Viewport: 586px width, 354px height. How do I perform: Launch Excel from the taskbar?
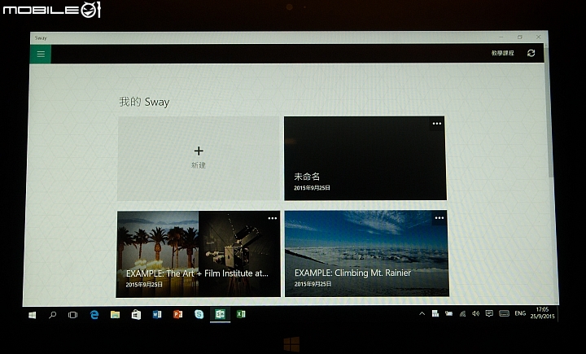[x=241, y=314]
